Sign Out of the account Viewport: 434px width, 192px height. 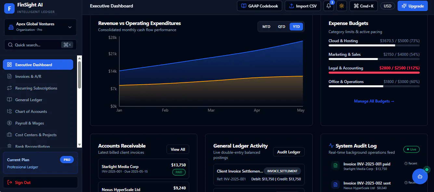coord(40,182)
